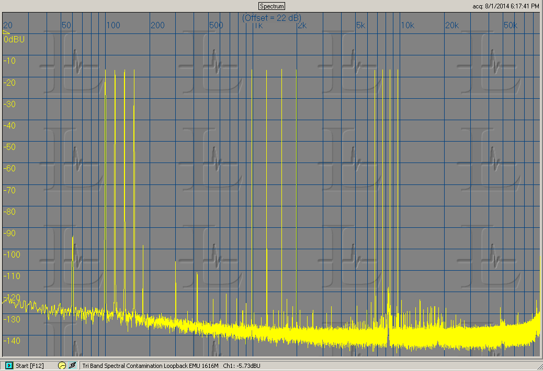
Task: Click the 0dBU reference level marker
Action: point(14,39)
